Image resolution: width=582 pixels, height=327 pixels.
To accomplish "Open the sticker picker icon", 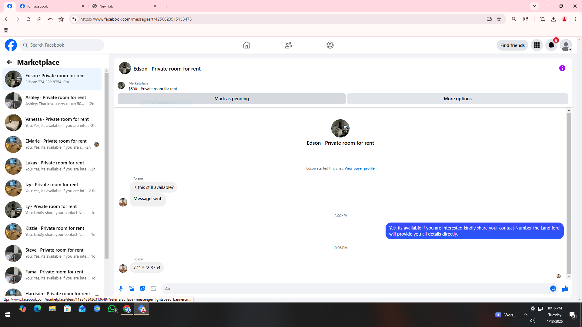I will [142, 289].
